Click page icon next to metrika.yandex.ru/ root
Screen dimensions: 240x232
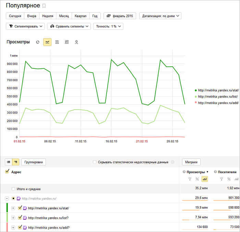tap(19, 199)
